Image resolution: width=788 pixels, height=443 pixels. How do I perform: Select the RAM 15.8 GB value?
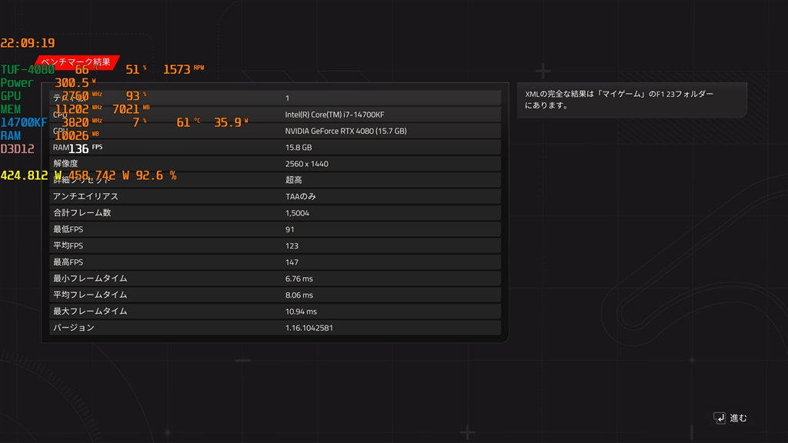pyautogui.click(x=299, y=148)
